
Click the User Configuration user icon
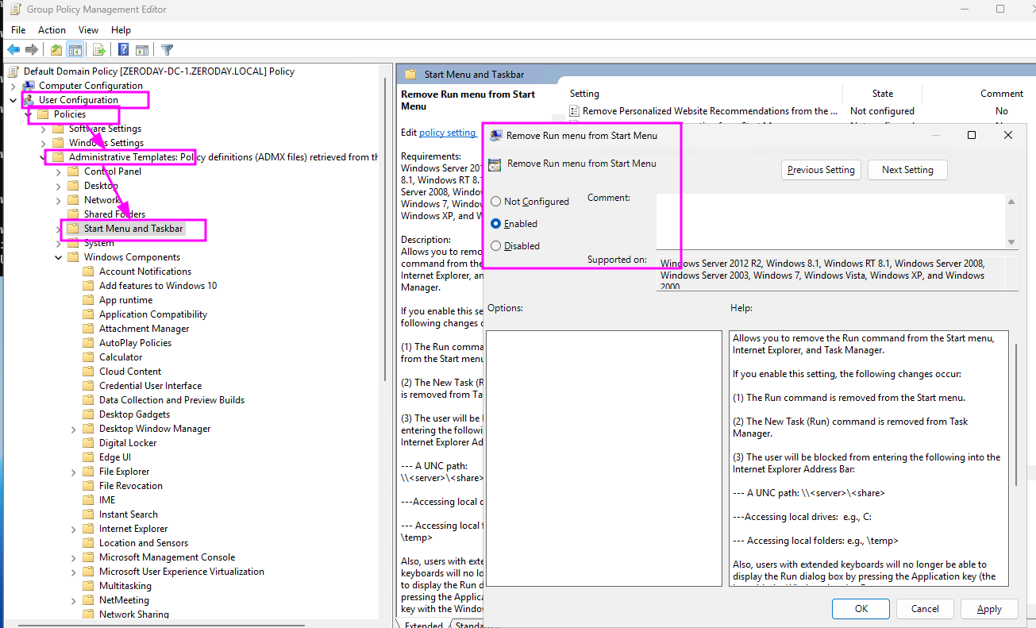[x=29, y=100]
